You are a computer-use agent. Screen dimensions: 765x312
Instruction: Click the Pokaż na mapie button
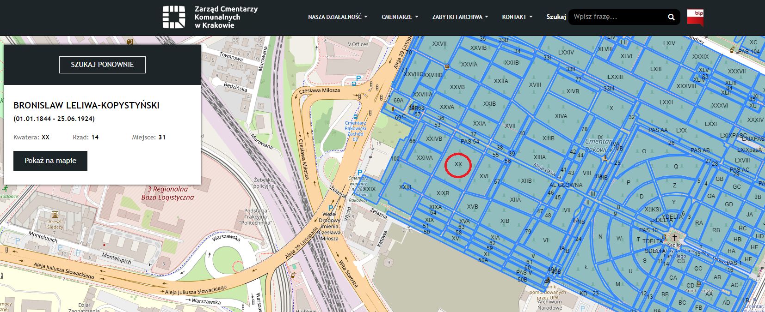tap(50, 161)
